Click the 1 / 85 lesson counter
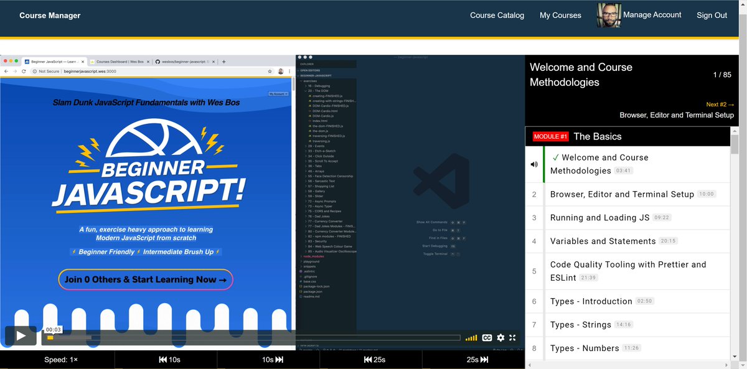The image size is (747, 369). click(x=722, y=75)
